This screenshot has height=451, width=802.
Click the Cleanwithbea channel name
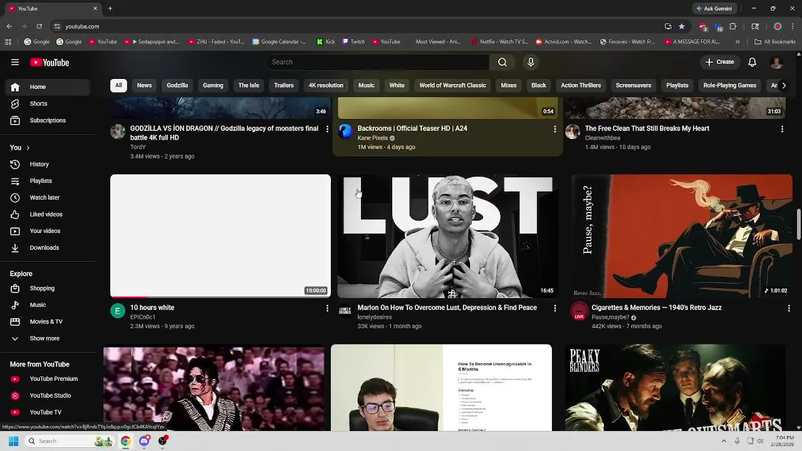point(603,138)
